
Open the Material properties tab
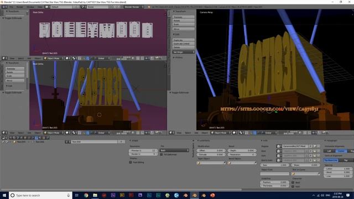click(40, 138)
